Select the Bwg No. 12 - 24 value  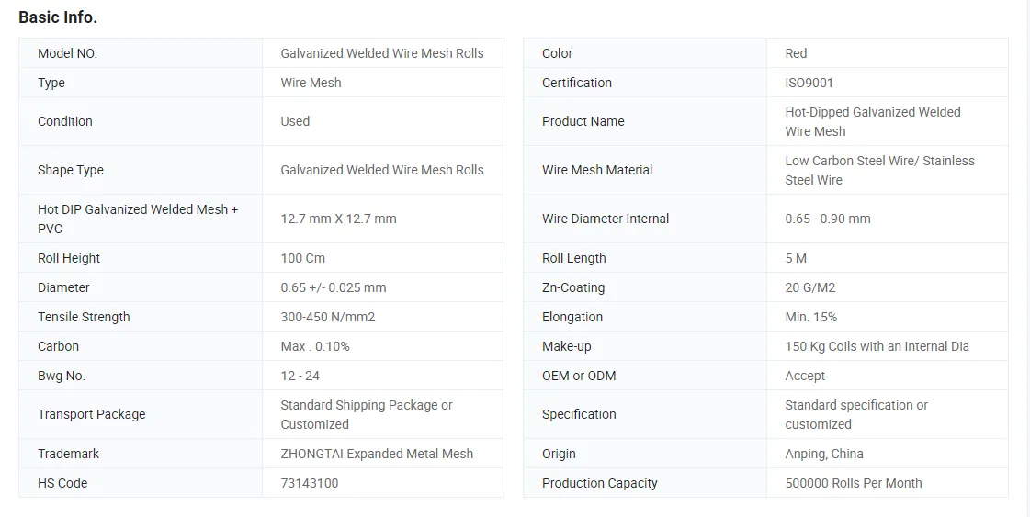coord(300,376)
